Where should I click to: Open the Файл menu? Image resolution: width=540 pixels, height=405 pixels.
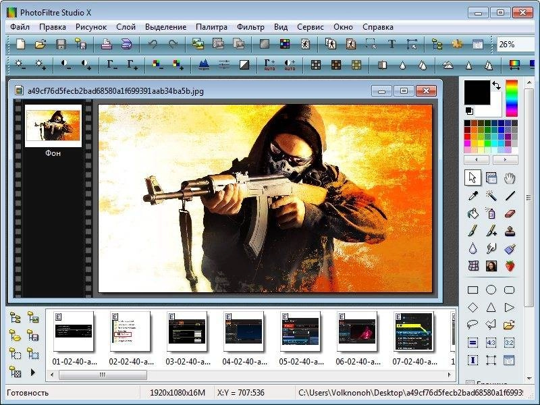click(x=20, y=27)
